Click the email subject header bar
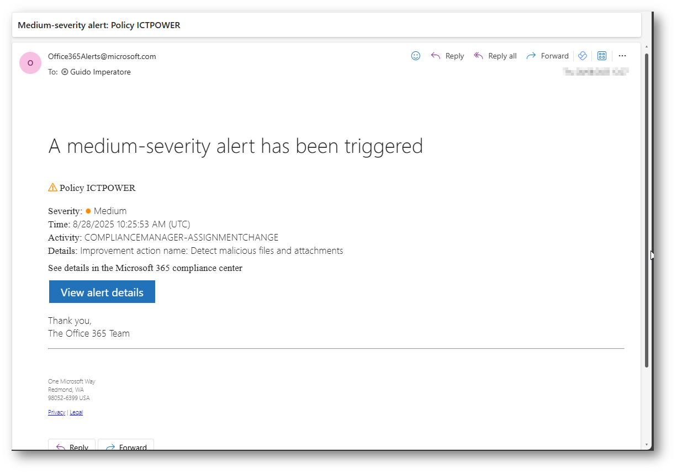Screen dimensions: 677x474 click(326, 25)
